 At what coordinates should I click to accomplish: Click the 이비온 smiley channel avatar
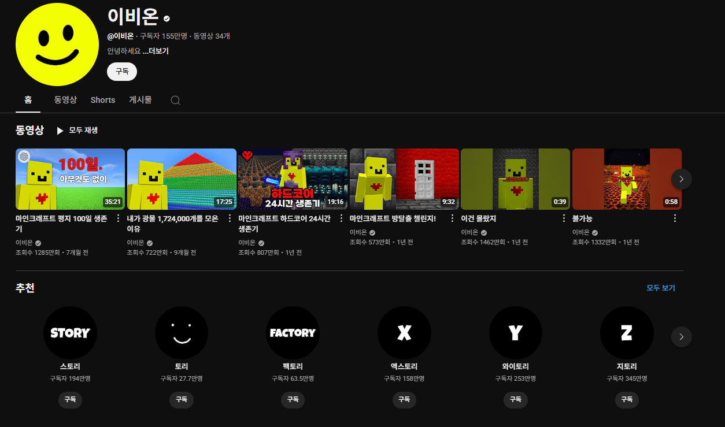coord(57,44)
